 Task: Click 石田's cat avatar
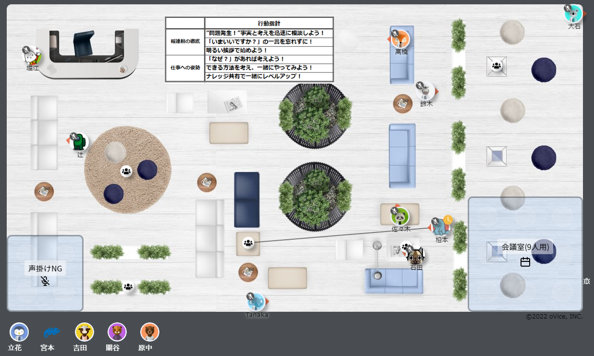pyautogui.click(x=416, y=256)
